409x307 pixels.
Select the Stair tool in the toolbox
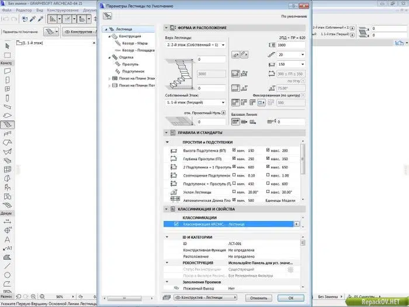point(7,125)
